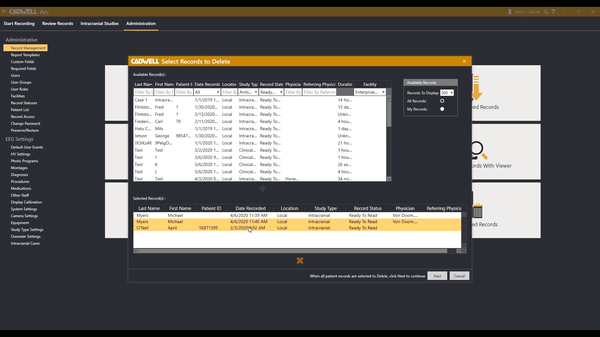Click the selected records horizontal scrollbar
This screenshot has width=600, height=337.
[x=292, y=251]
